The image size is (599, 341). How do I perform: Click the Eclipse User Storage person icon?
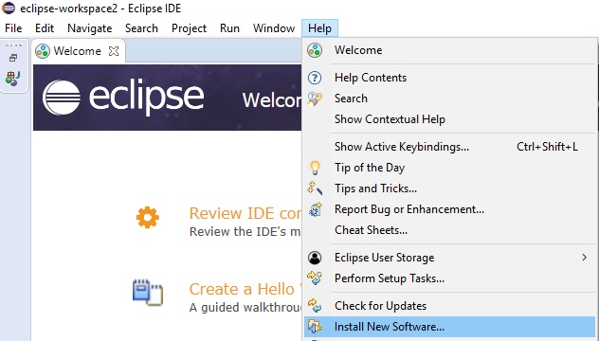click(315, 258)
